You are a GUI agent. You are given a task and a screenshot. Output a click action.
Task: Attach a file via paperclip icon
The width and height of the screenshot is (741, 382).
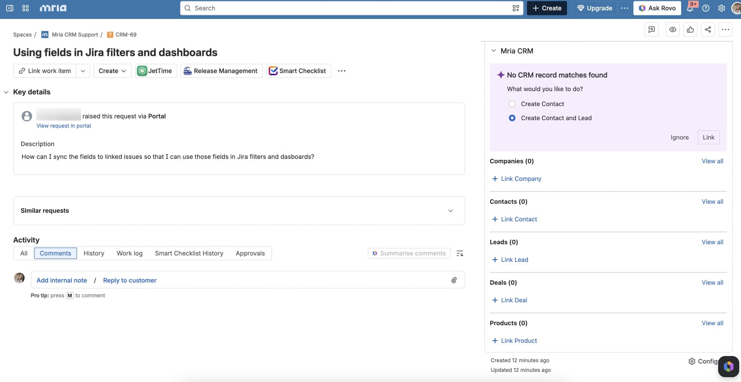[454, 280]
